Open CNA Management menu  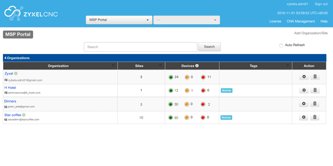301,21
